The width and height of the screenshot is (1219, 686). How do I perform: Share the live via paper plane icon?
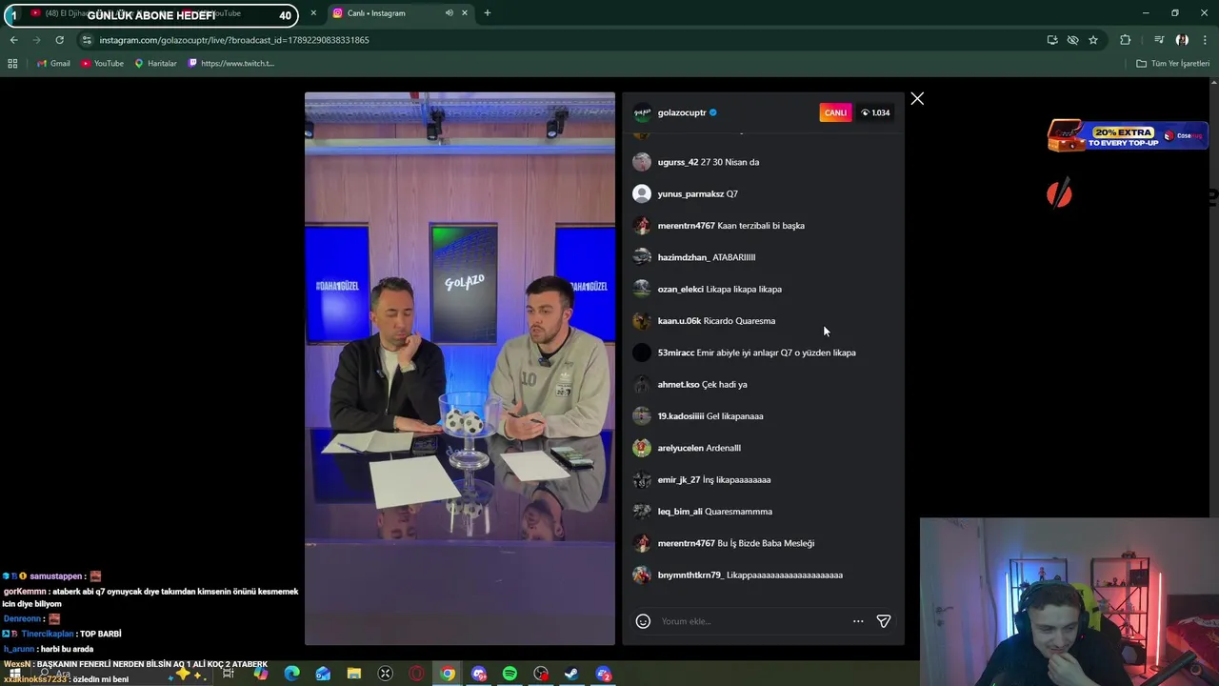coord(884,621)
